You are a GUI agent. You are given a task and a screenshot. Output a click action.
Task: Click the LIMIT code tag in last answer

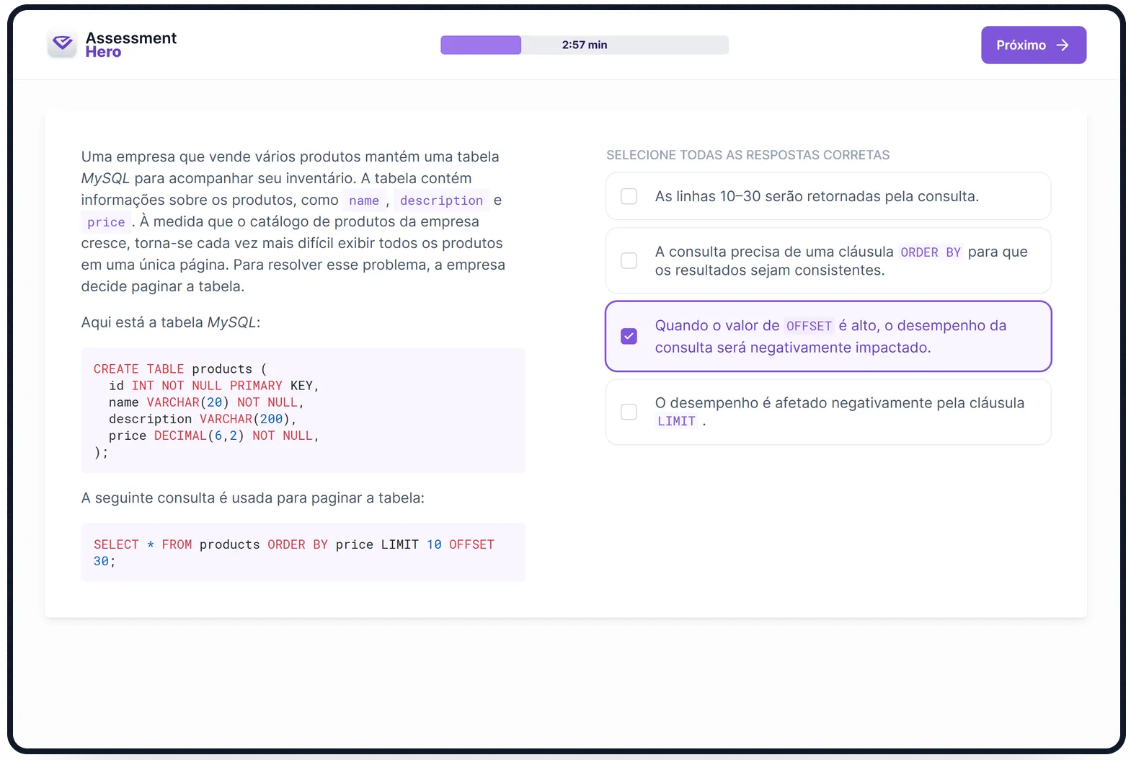pos(676,421)
